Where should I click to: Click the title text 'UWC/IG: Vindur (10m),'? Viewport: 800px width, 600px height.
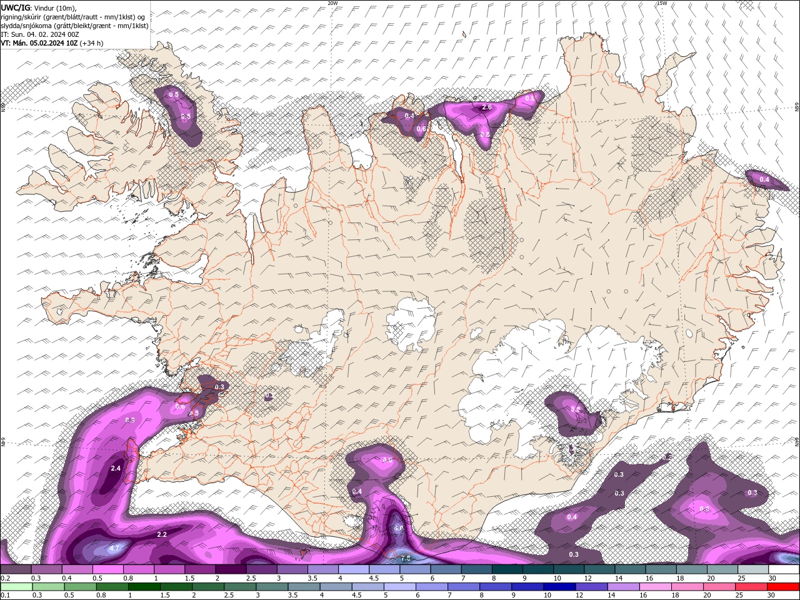point(37,7)
